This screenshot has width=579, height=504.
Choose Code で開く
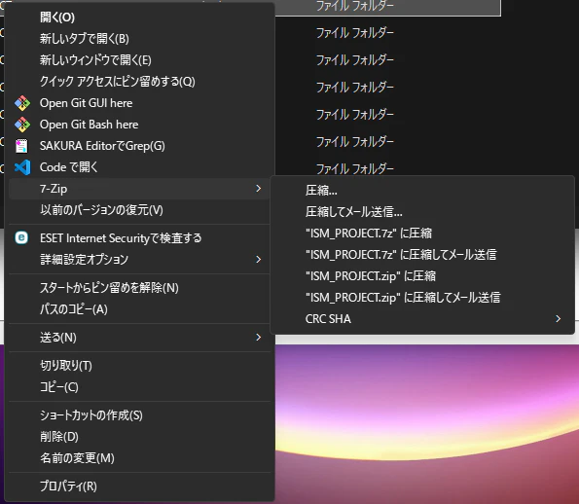tap(139, 167)
